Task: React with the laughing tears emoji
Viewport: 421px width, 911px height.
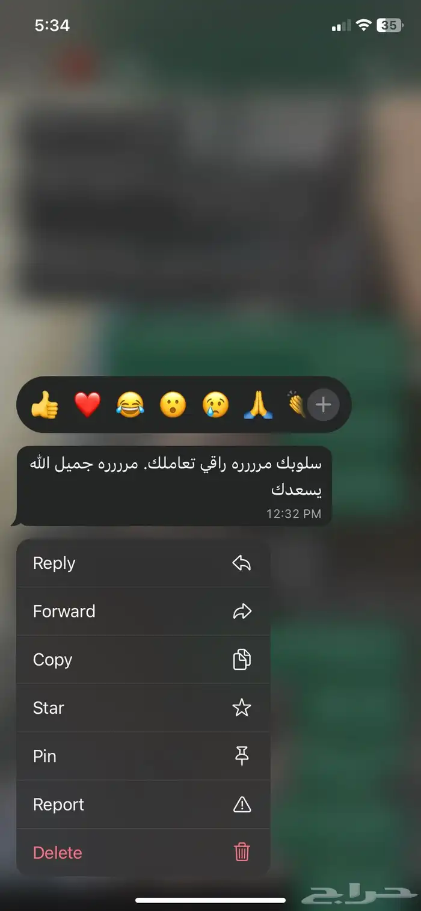Action: coord(131,405)
